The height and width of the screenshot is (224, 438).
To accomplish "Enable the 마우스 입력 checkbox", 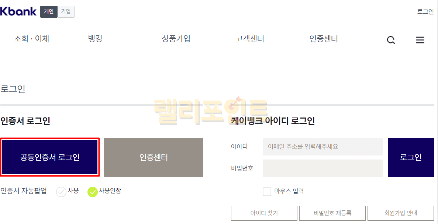I will tap(267, 192).
